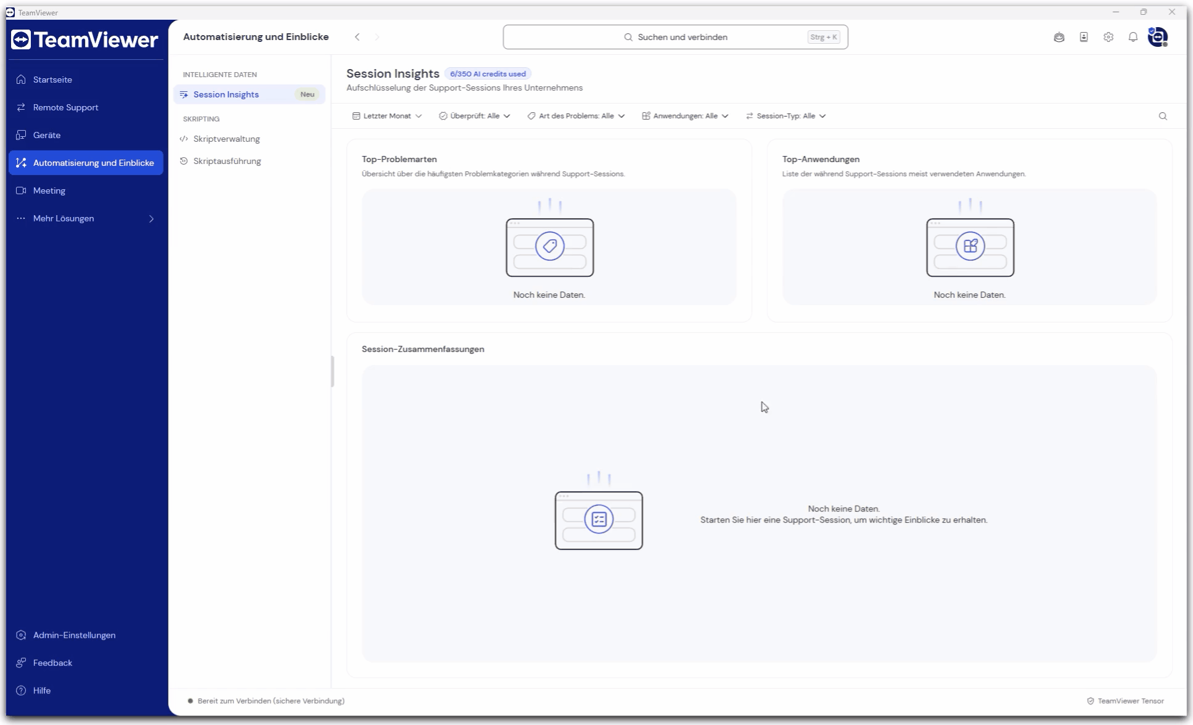1193x725 pixels.
Task: Open the AI assistant robot icon
Action: click(x=1059, y=37)
